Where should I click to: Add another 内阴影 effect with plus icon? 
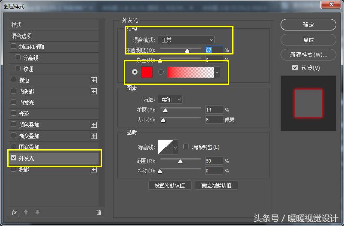pos(94,91)
